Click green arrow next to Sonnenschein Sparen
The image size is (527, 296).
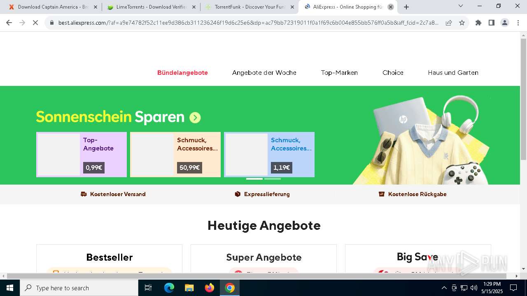pos(195,118)
